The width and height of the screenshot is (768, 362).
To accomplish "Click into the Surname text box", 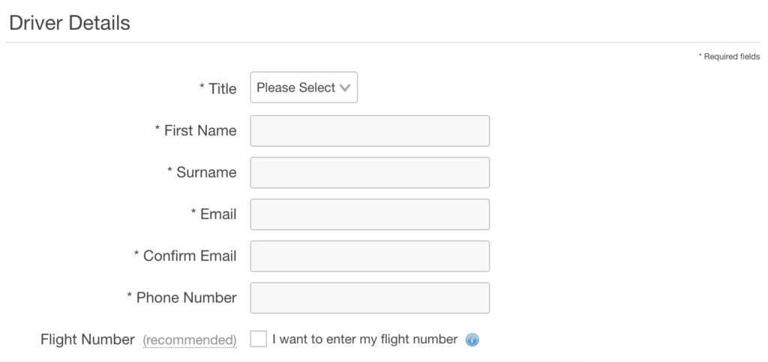I will [x=370, y=172].
